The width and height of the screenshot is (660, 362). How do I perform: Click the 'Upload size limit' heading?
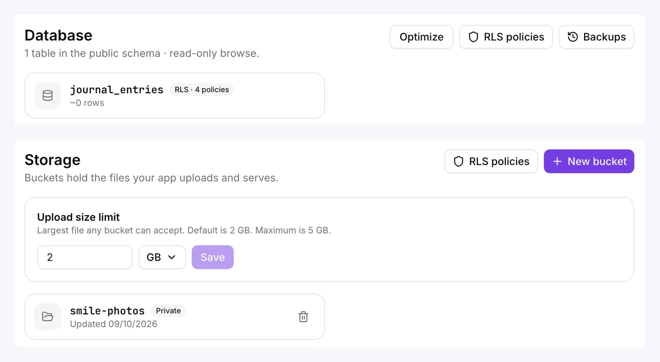point(78,217)
